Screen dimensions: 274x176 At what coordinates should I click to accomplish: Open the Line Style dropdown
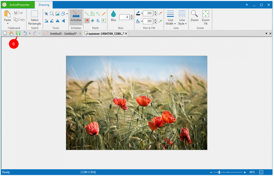[182, 17]
